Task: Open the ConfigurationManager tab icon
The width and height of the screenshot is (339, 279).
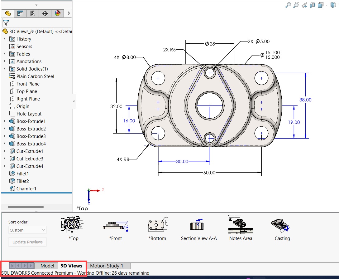Action: [33, 13]
